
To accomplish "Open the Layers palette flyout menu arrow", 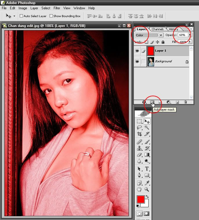I will pyautogui.click(x=191, y=29).
